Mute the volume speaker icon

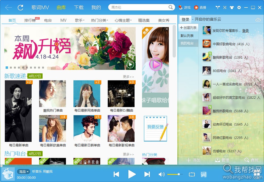(161, 174)
